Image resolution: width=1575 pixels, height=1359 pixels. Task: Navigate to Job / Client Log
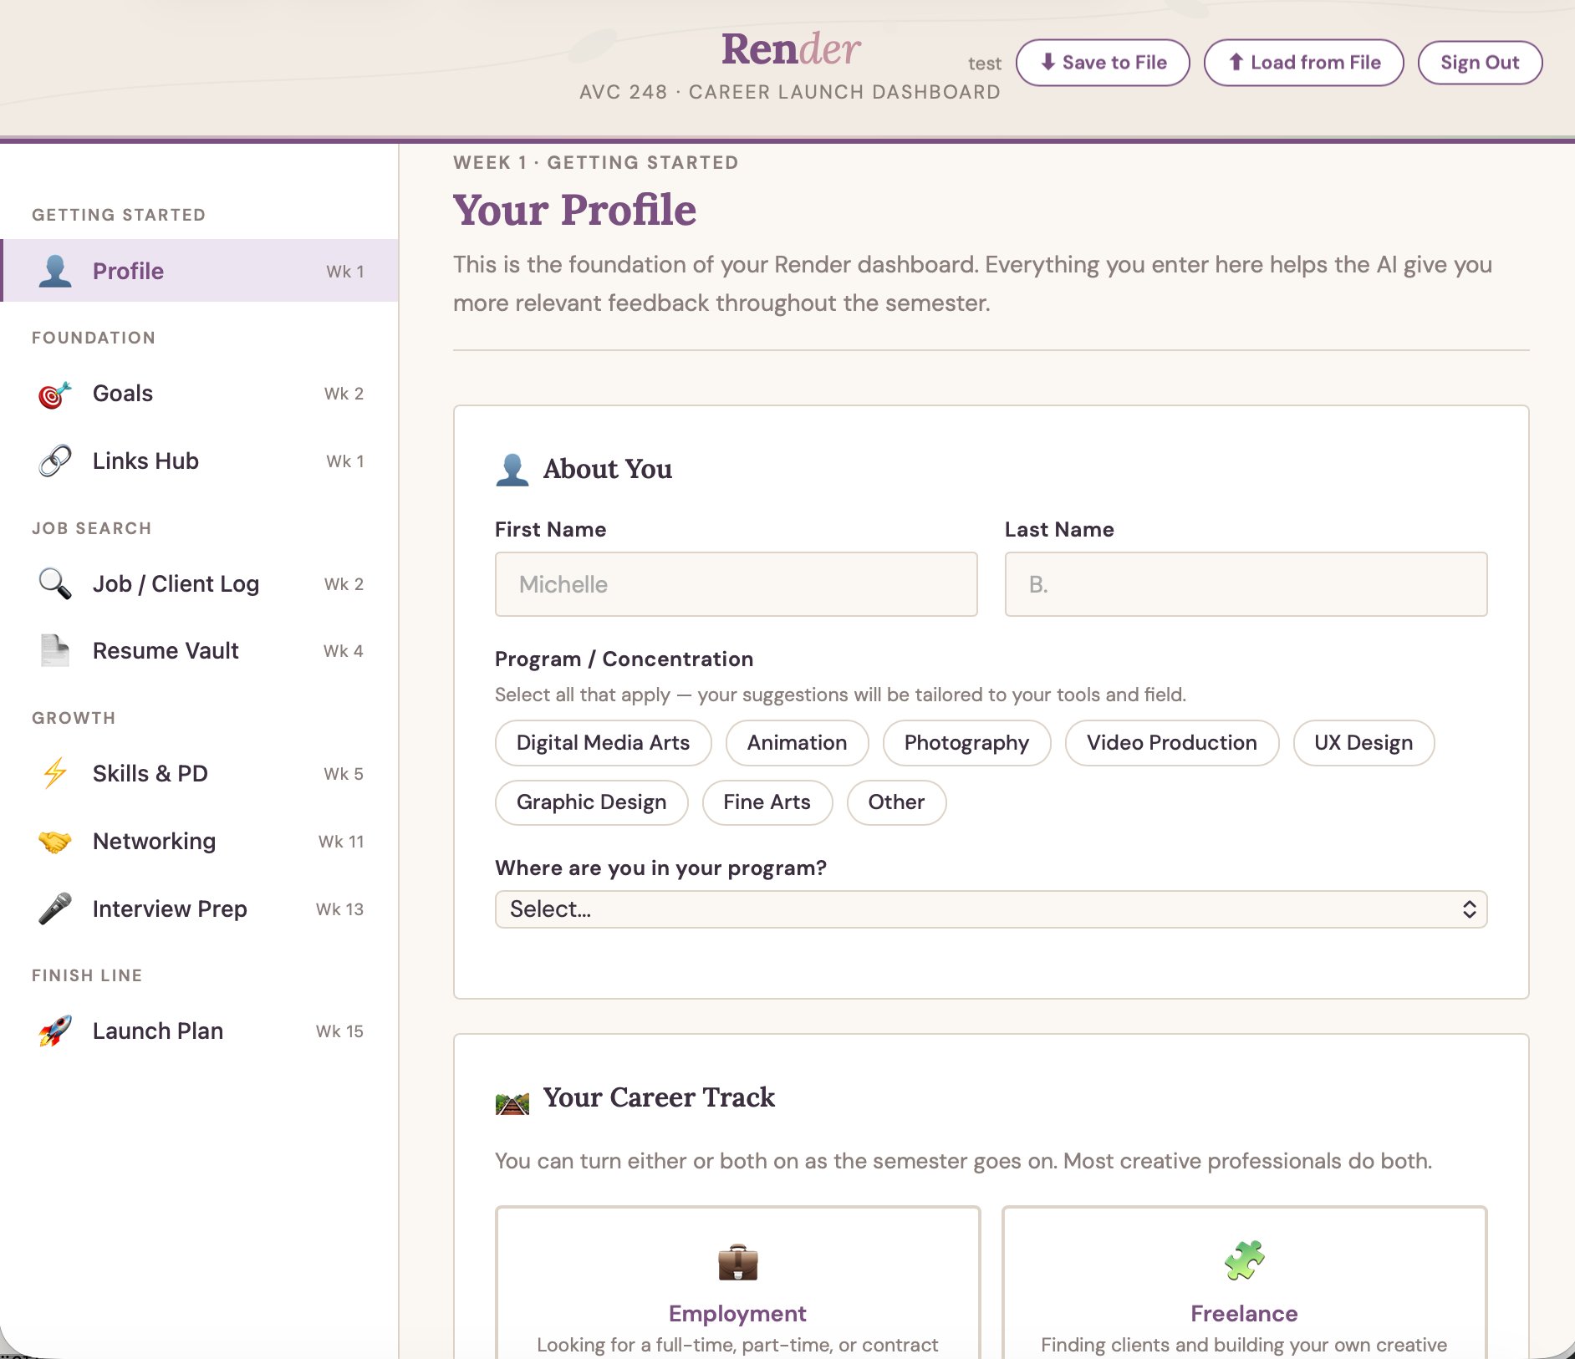click(x=201, y=583)
